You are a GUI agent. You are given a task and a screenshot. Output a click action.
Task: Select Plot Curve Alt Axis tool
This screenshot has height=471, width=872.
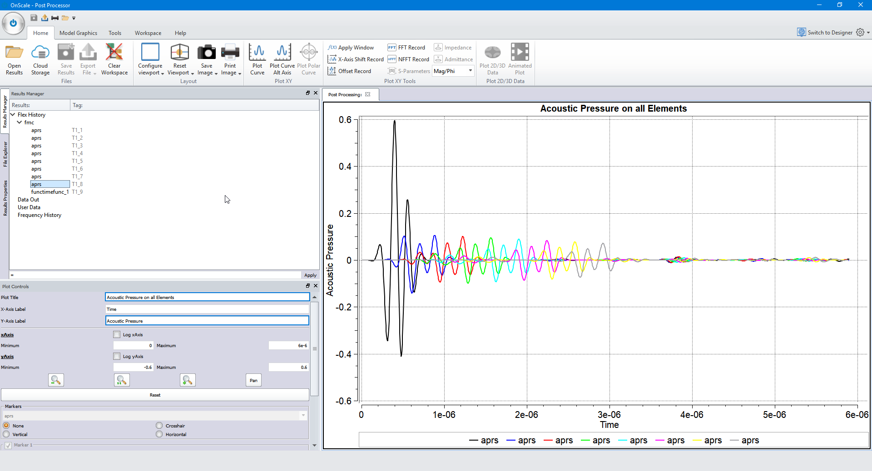click(x=282, y=59)
